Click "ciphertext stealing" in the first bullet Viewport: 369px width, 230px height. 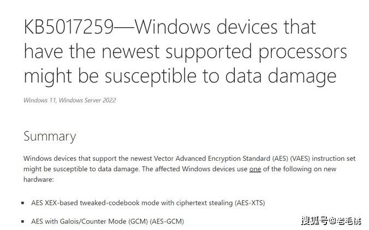tap(204, 203)
